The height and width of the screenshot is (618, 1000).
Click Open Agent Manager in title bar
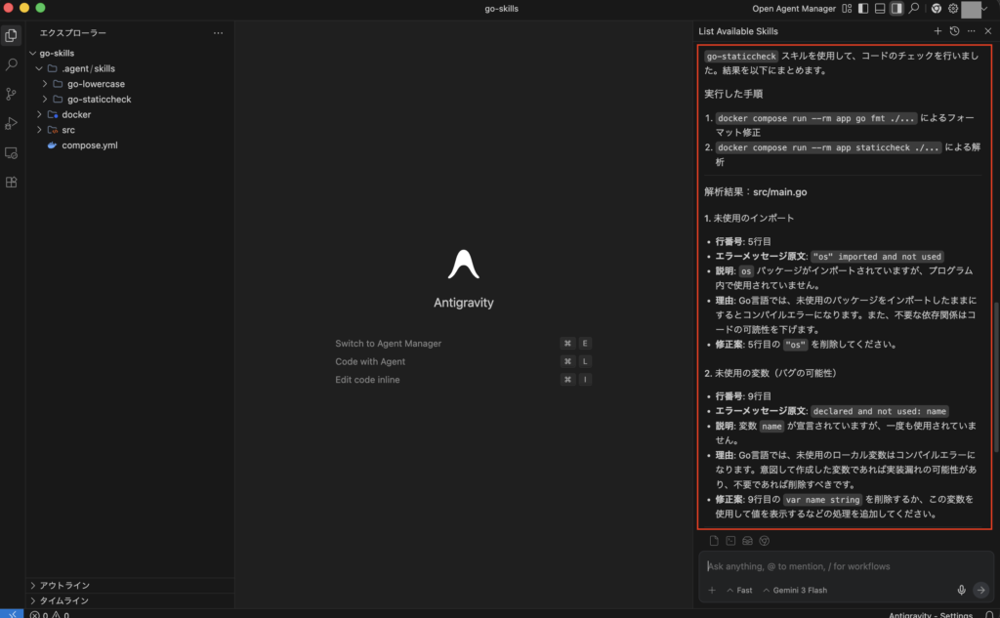(794, 9)
